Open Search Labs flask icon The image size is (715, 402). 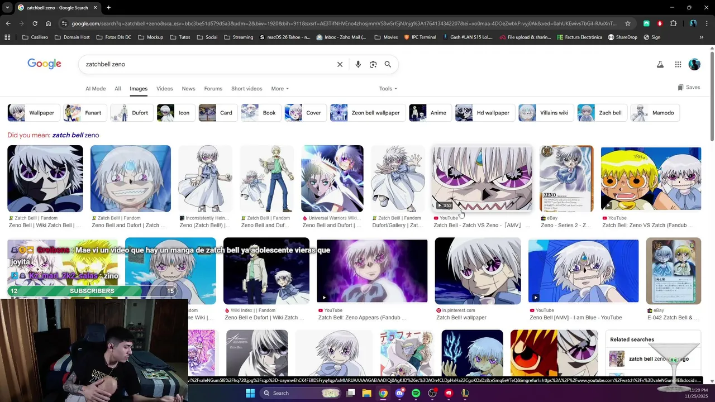tap(660, 64)
